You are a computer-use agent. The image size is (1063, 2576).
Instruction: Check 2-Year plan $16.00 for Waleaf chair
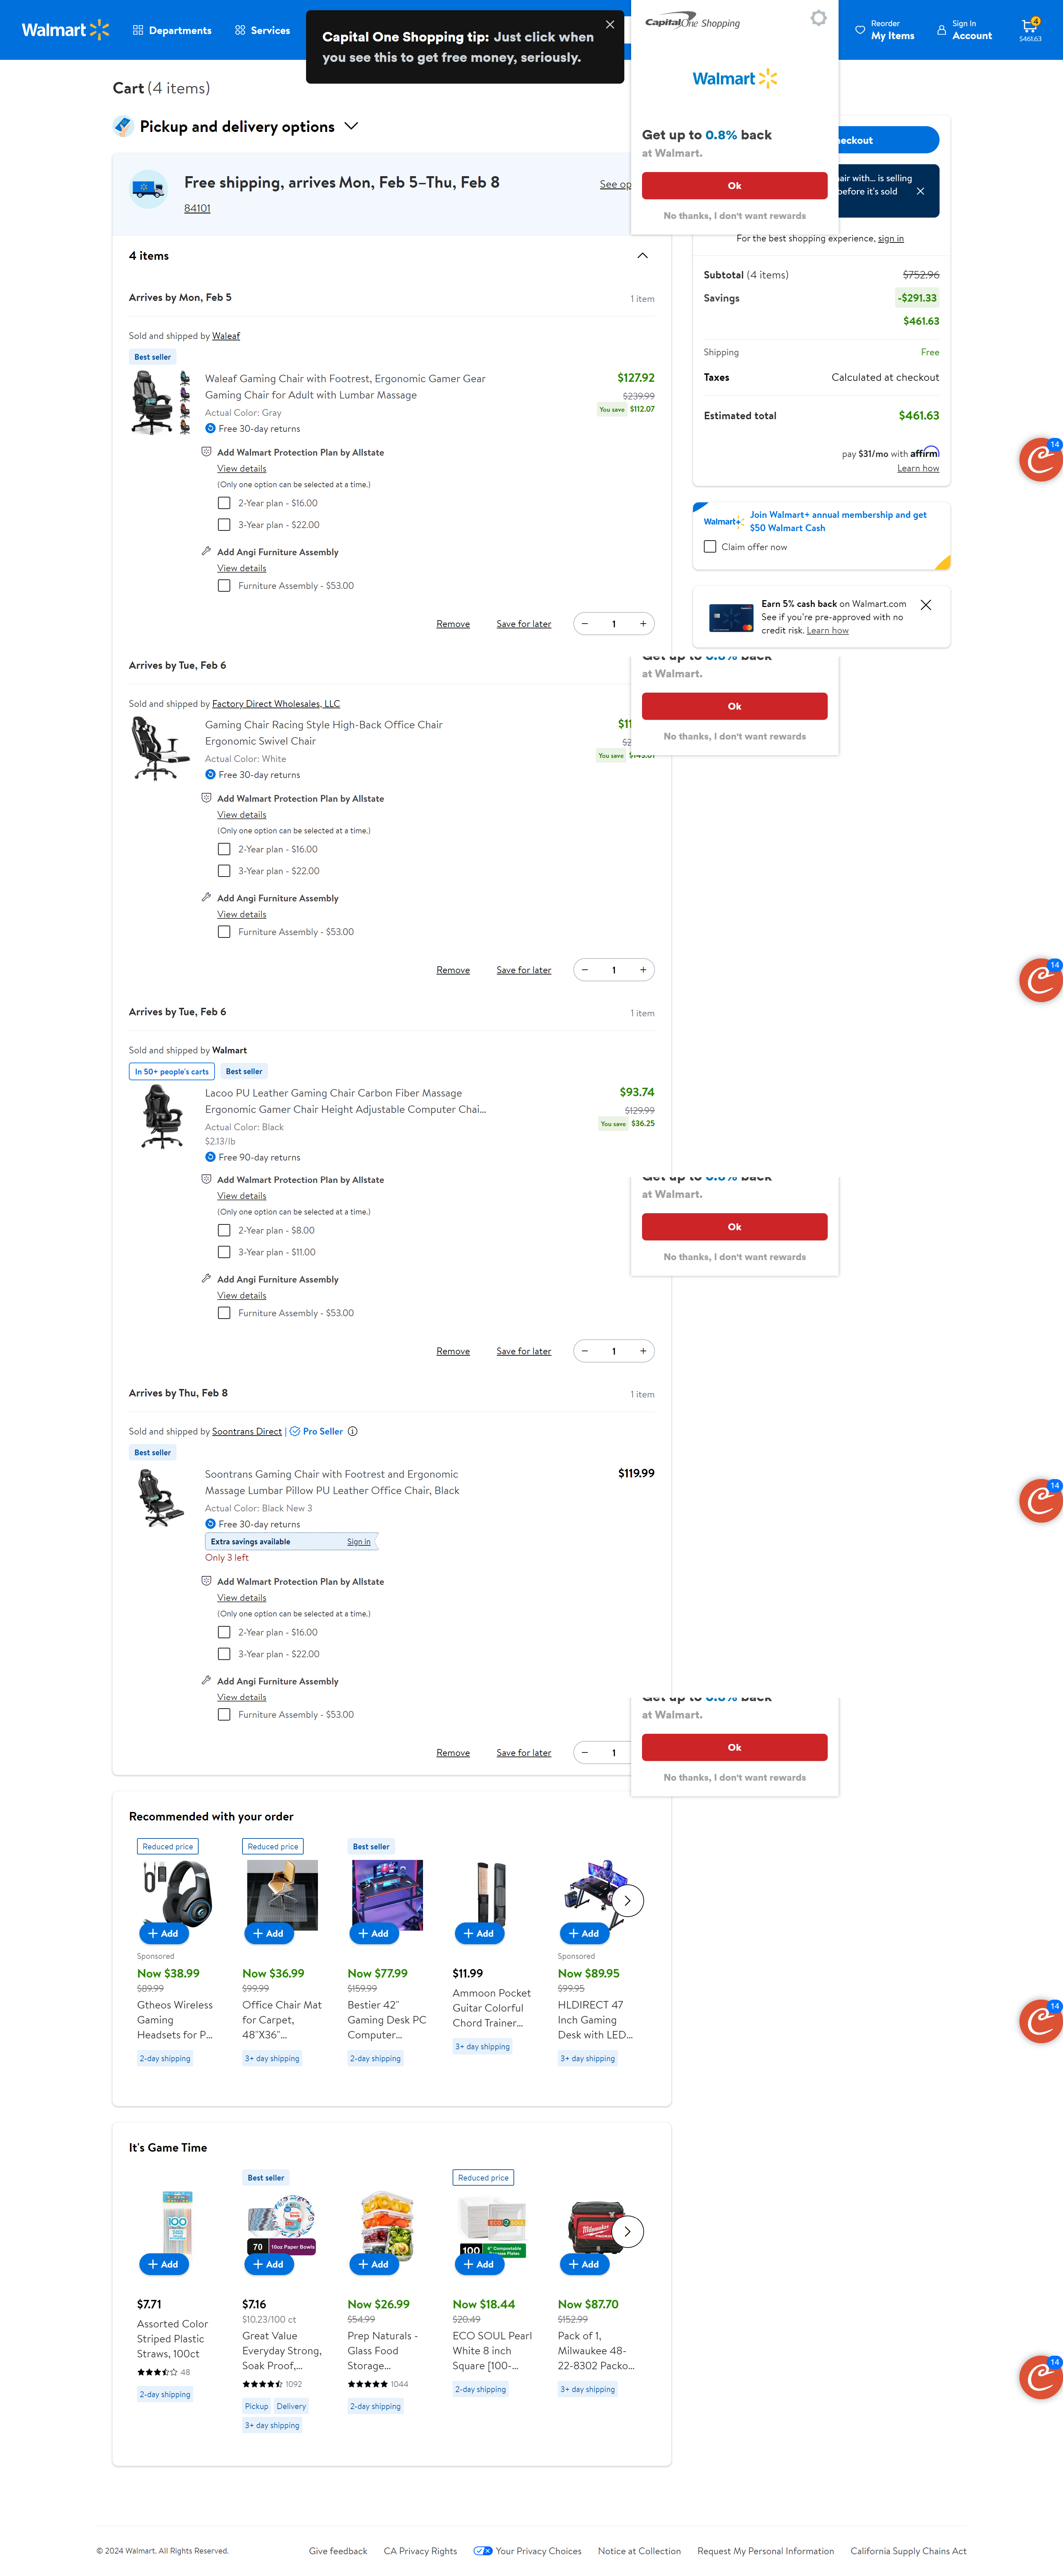tap(224, 503)
